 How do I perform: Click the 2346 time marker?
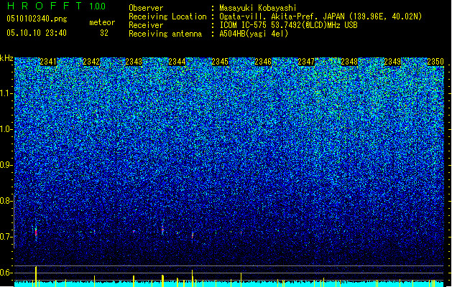pyautogui.click(x=263, y=62)
